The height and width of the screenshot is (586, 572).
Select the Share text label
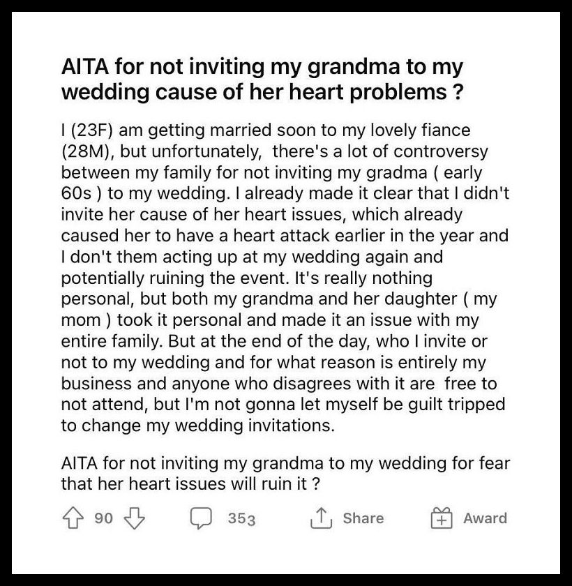363,518
